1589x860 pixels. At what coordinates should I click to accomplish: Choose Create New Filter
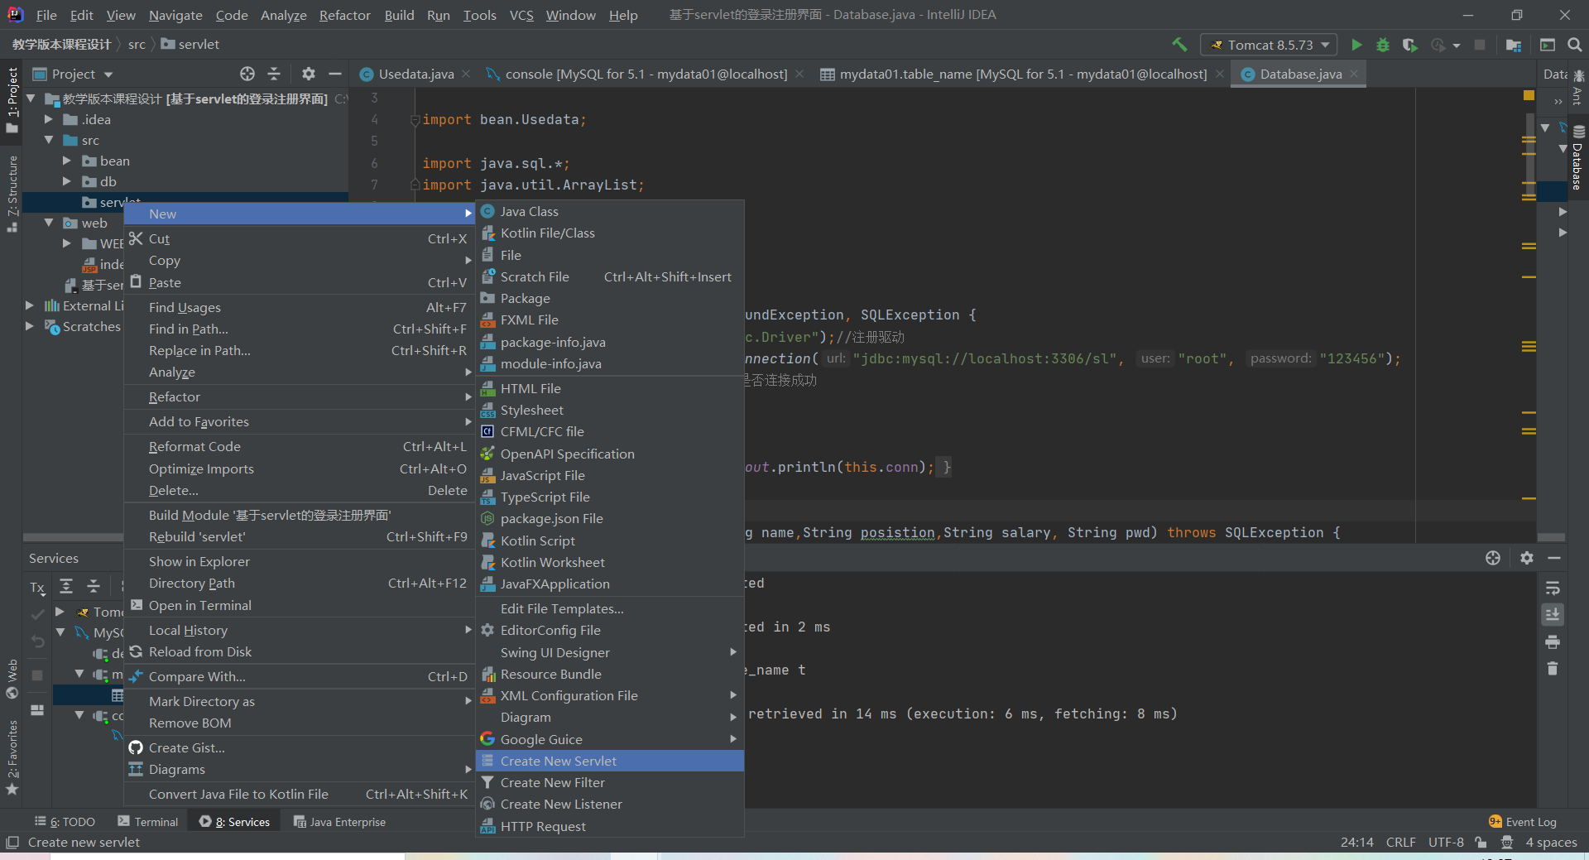[x=610, y=782]
